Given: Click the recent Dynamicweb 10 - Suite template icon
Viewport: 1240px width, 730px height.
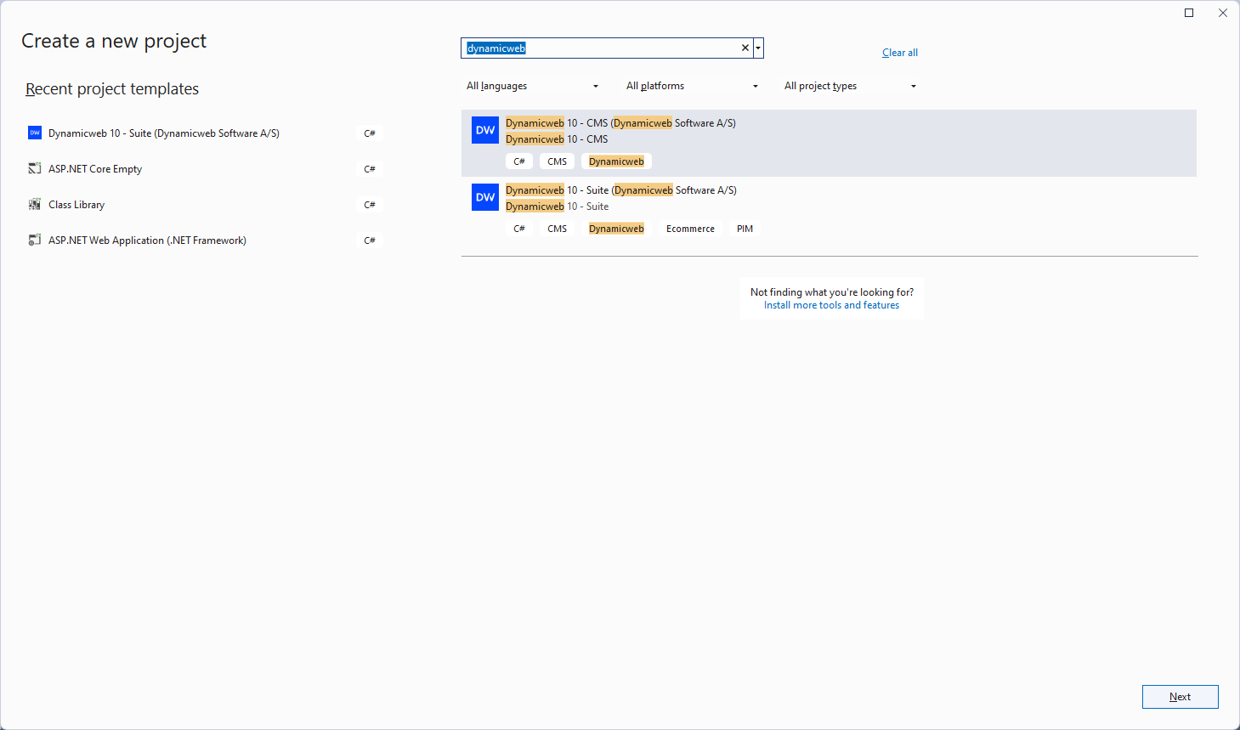Looking at the screenshot, I should point(35,133).
